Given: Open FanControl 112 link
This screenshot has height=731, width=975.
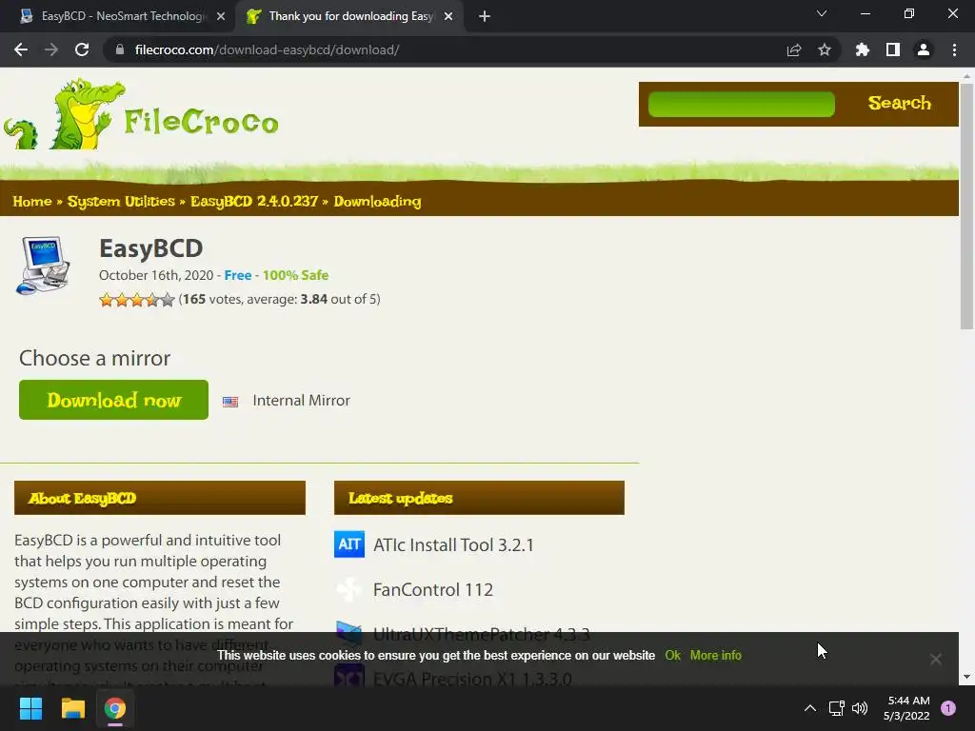Looking at the screenshot, I should pyautogui.click(x=433, y=589).
